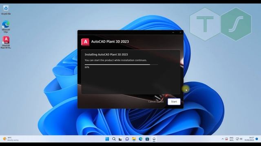Minimize the AutoCAD installer window
261x146 pixels.
(x=173, y=32)
